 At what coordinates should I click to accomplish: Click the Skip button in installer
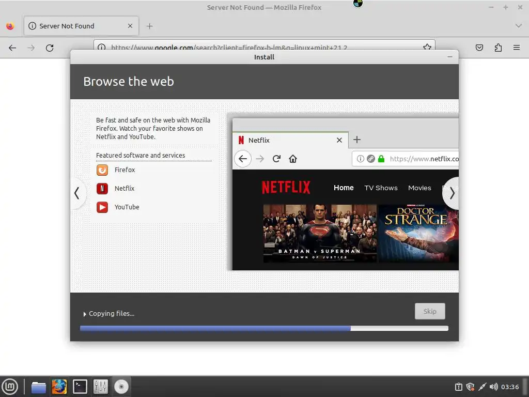coord(430,311)
